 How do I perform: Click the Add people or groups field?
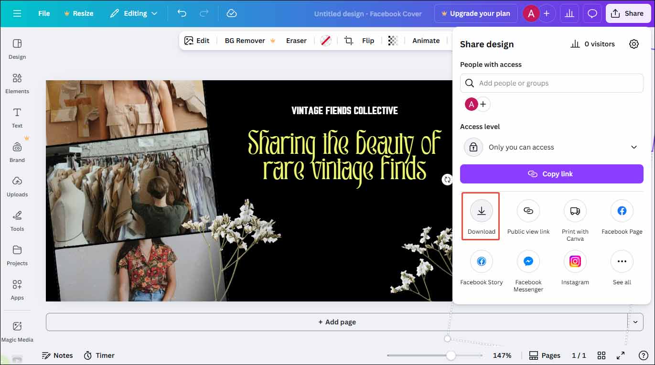click(551, 83)
